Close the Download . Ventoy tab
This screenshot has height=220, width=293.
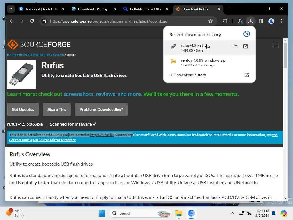pos(115,9)
